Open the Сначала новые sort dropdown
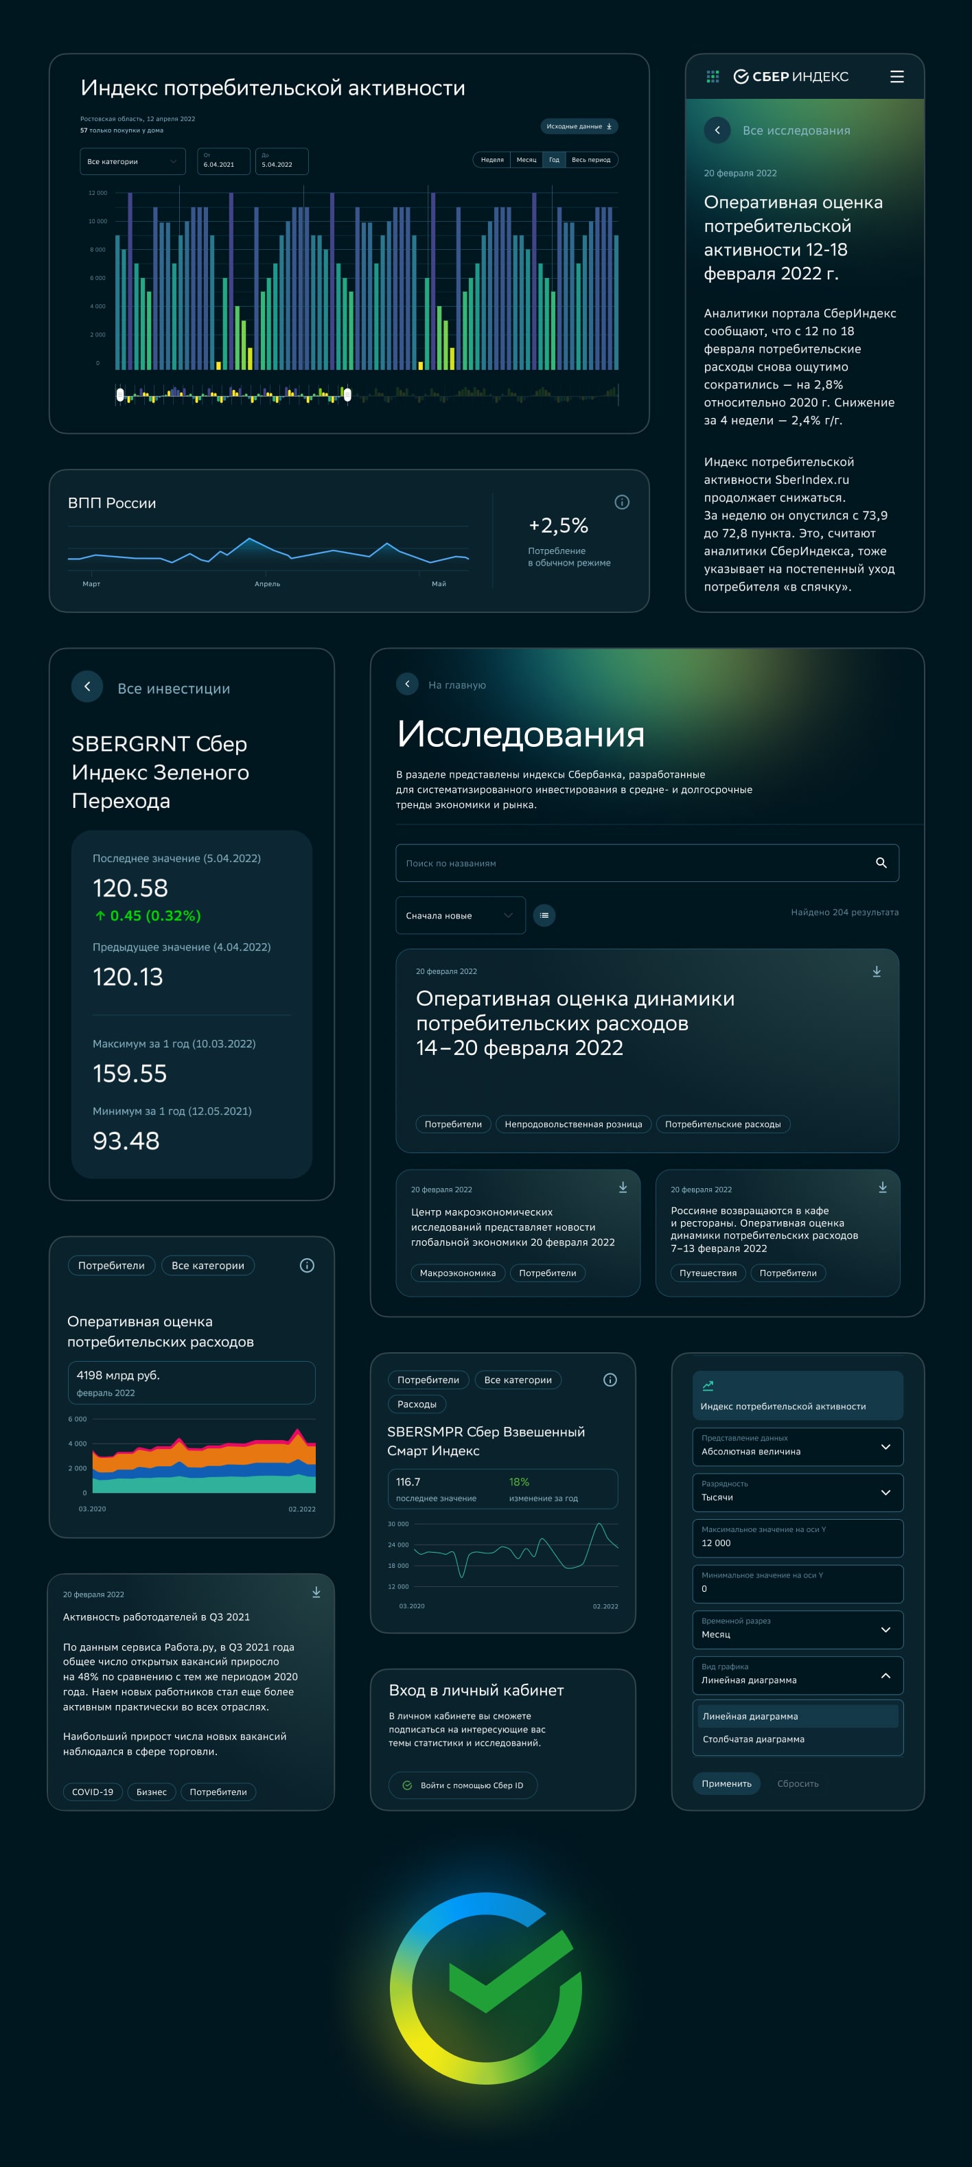The image size is (972, 2167). (461, 915)
